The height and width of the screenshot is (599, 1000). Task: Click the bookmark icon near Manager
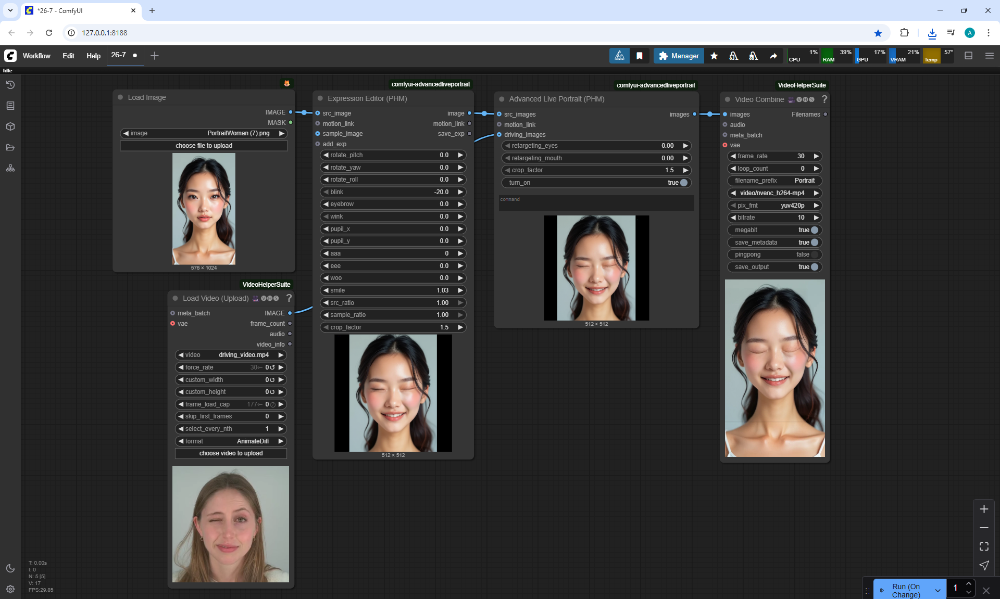tap(640, 56)
